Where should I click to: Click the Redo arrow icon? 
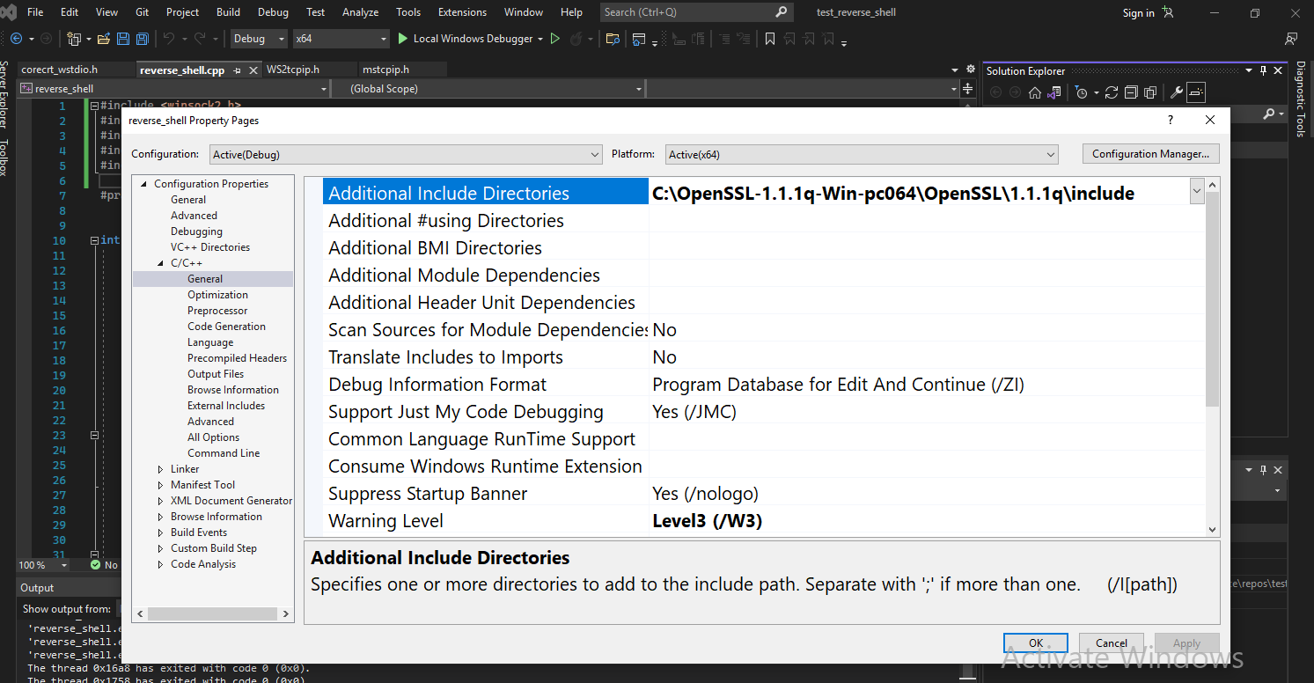200,39
